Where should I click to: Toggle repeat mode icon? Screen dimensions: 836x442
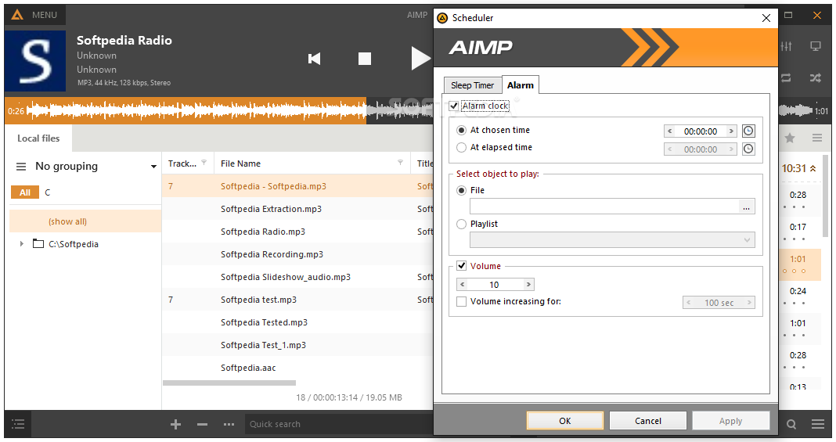[x=787, y=77]
